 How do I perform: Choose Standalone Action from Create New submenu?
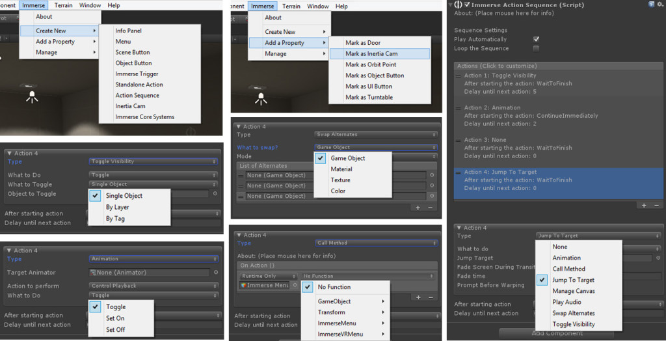pyautogui.click(x=150, y=85)
